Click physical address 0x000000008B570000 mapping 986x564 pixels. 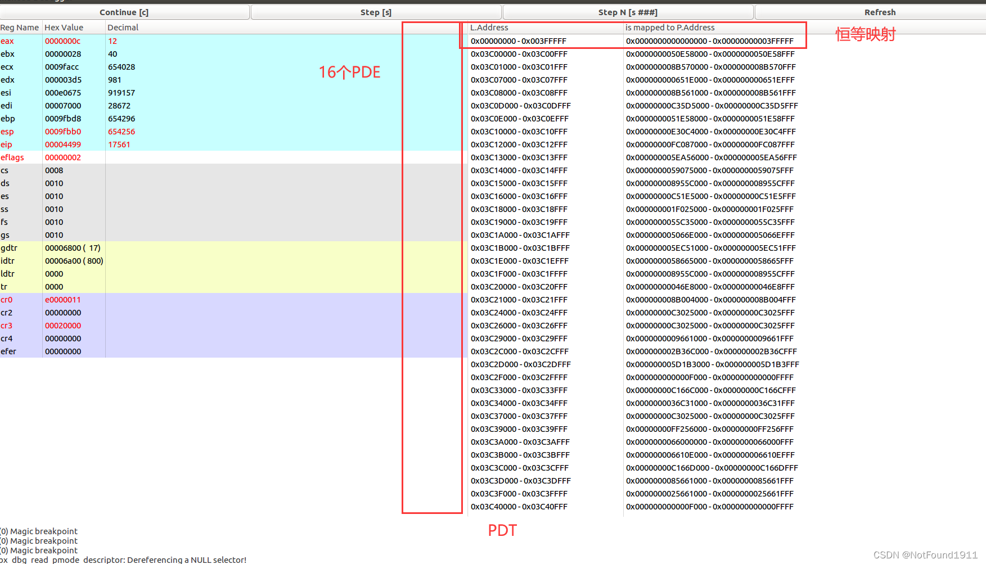[711, 67]
